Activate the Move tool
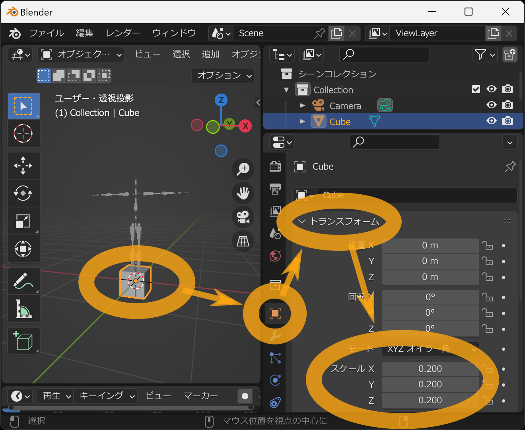525x430 pixels. click(24, 166)
